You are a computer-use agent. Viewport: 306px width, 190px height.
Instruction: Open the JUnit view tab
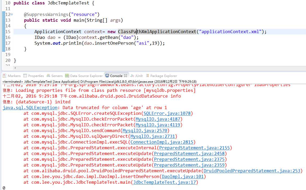pos(136,76)
